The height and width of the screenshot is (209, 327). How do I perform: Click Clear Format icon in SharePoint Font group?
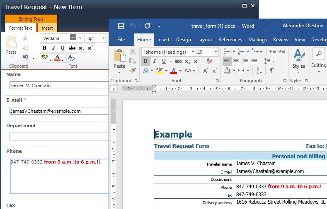[x=71, y=58]
